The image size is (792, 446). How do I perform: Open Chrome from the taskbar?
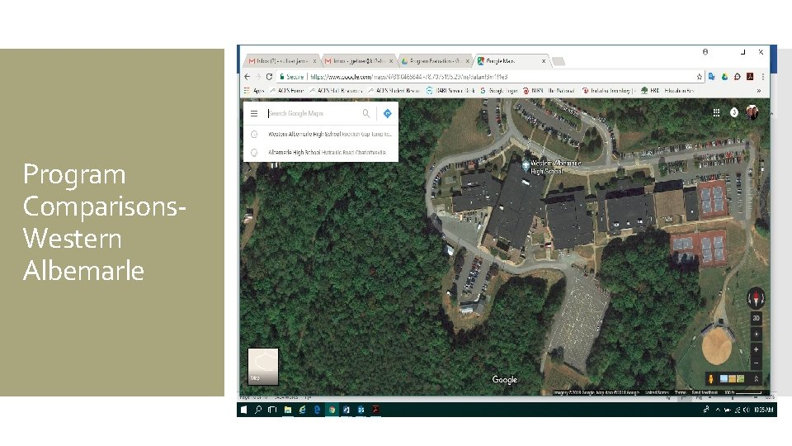pos(332,410)
